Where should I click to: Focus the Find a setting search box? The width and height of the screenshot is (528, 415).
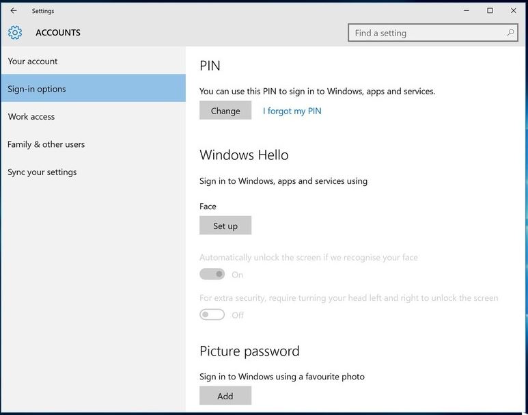(432, 33)
